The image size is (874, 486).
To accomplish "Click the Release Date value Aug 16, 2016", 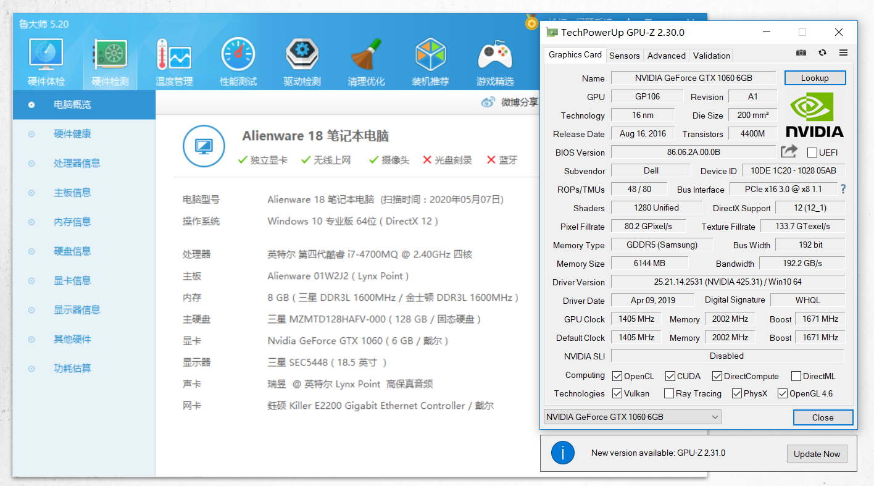I will tap(643, 133).
